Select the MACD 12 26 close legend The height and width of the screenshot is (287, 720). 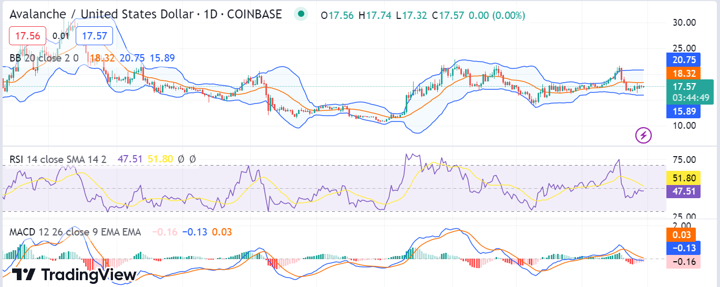(75, 232)
